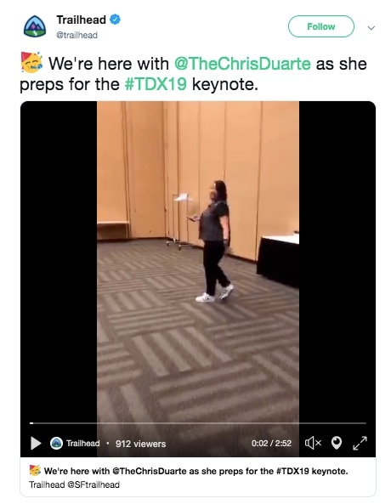Click the 912 viewers count

tap(140, 444)
